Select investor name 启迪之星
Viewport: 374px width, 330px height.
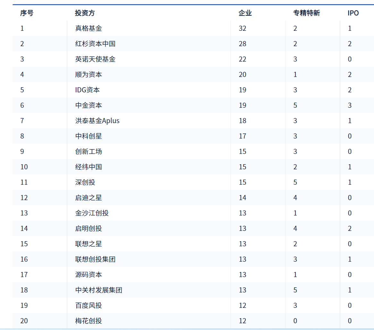pyautogui.click(x=89, y=198)
